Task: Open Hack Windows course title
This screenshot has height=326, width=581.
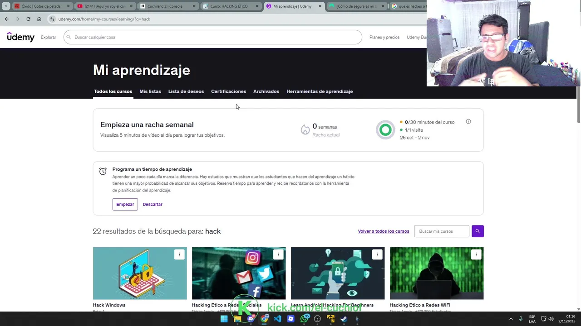Action: pyautogui.click(x=109, y=305)
